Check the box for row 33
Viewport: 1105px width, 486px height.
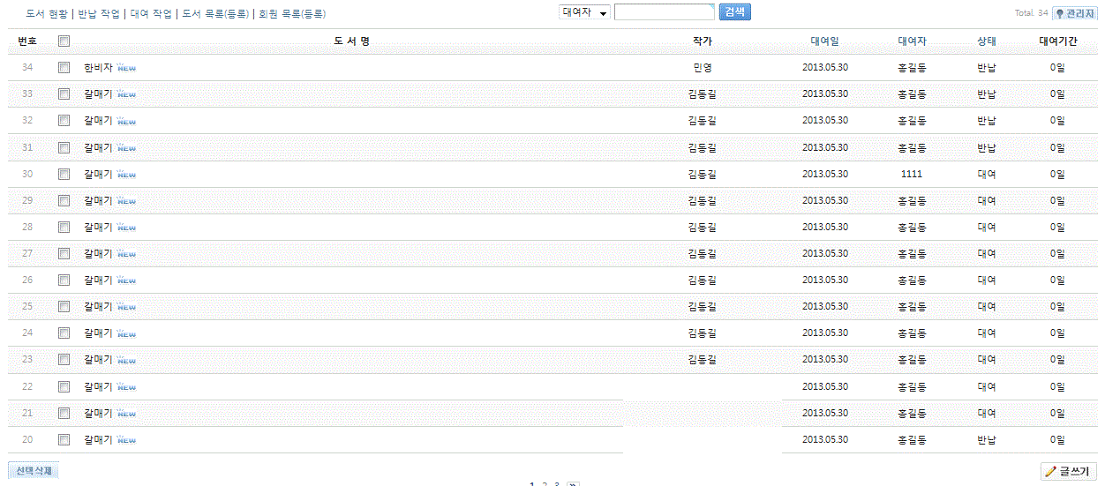(64, 93)
